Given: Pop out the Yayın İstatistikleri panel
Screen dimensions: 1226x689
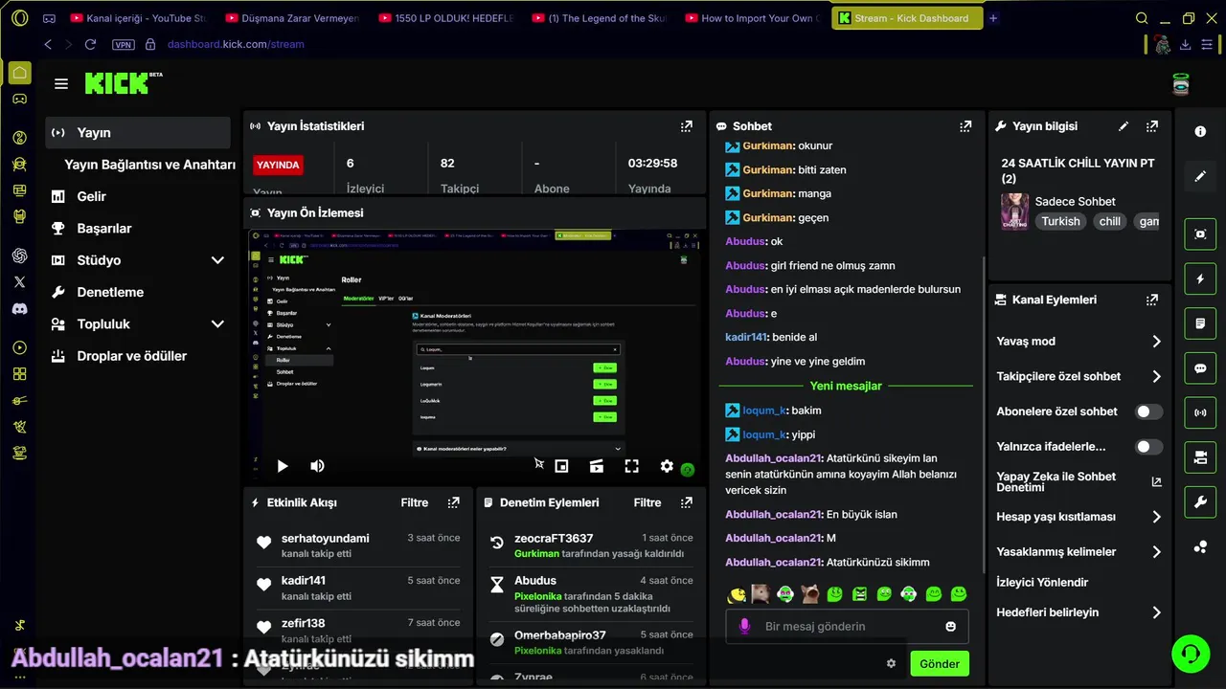Looking at the screenshot, I should pos(686,126).
